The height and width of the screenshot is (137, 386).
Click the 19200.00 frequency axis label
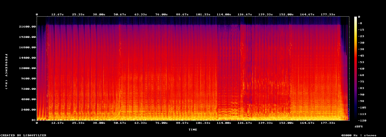coord(27,37)
